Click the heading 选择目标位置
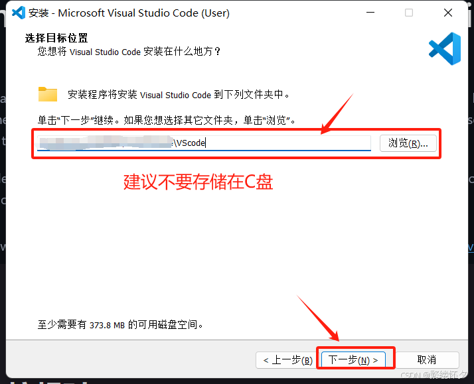 [56, 38]
